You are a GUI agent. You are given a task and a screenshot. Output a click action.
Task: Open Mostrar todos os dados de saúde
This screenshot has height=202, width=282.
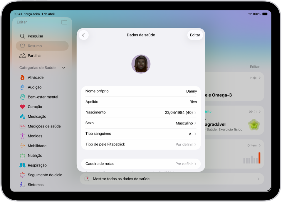coord(172,179)
